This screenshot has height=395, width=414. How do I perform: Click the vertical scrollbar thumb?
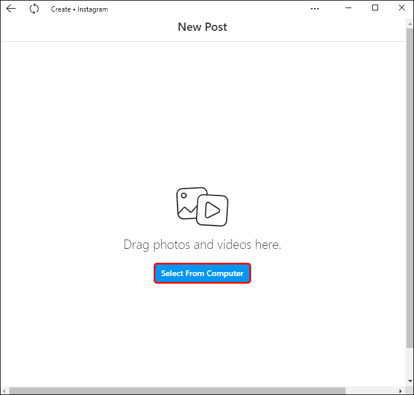pos(410,188)
